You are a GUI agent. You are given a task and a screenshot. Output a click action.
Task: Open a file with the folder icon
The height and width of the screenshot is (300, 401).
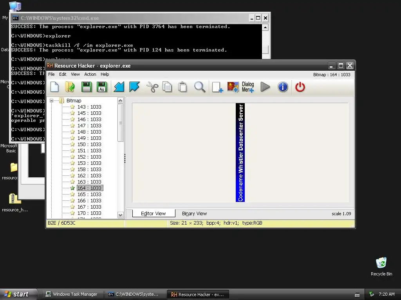click(x=70, y=87)
